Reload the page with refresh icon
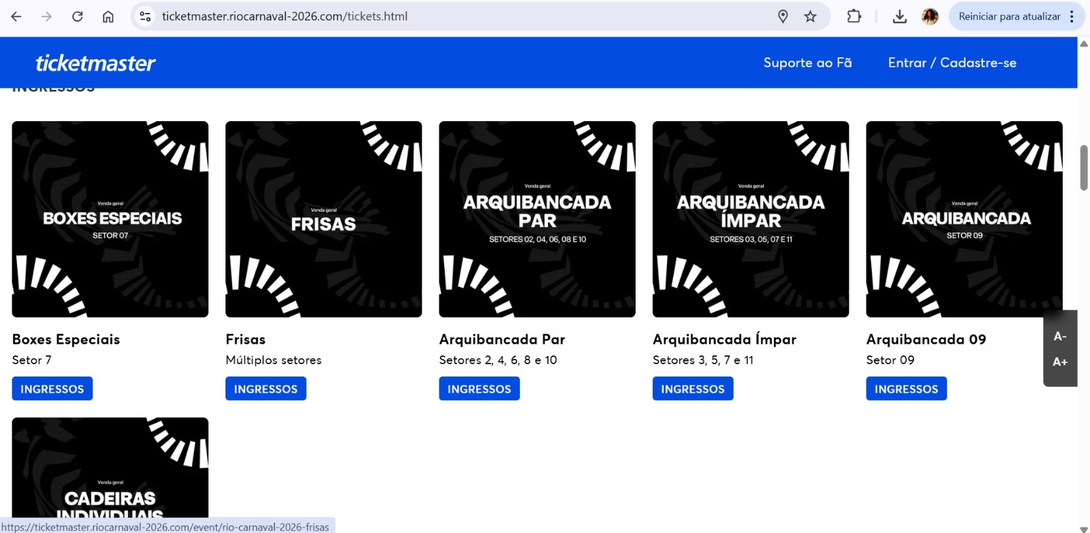The height and width of the screenshot is (533, 1090). pyautogui.click(x=77, y=16)
